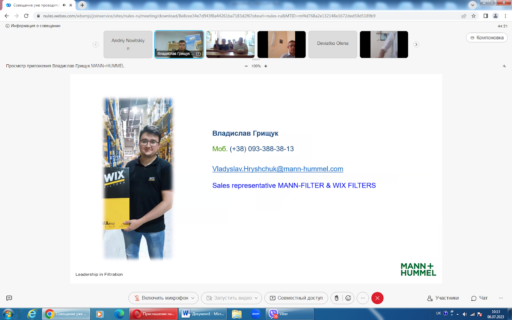Show next participants with right arrow
Image resolution: width=512 pixels, height=320 pixels.
416,44
